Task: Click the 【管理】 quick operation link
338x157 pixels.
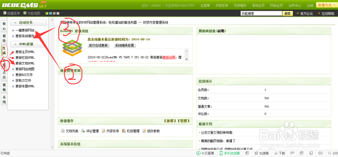Action: (184, 121)
